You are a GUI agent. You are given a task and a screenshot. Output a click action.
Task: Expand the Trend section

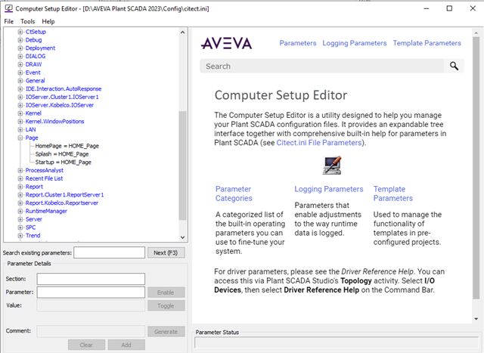tap(20, 235)
